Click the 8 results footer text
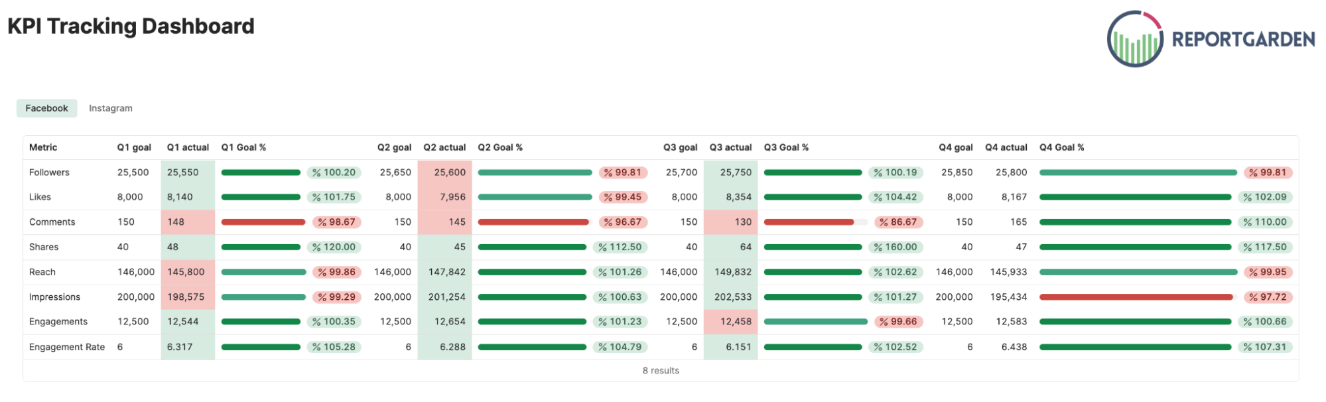 pyautogui.click(x=661, y=371)
